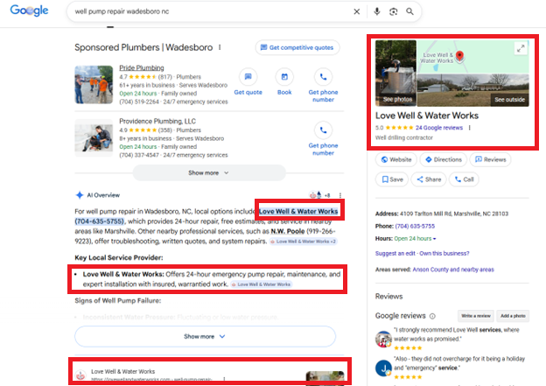Open reviewer J profile avatar
The image size is (546, 386).
click(383, 368)
